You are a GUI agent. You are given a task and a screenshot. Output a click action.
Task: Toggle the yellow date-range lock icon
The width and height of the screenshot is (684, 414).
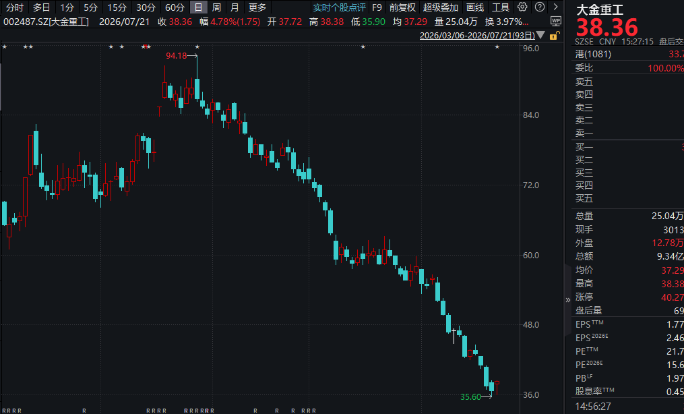[554, 35]
